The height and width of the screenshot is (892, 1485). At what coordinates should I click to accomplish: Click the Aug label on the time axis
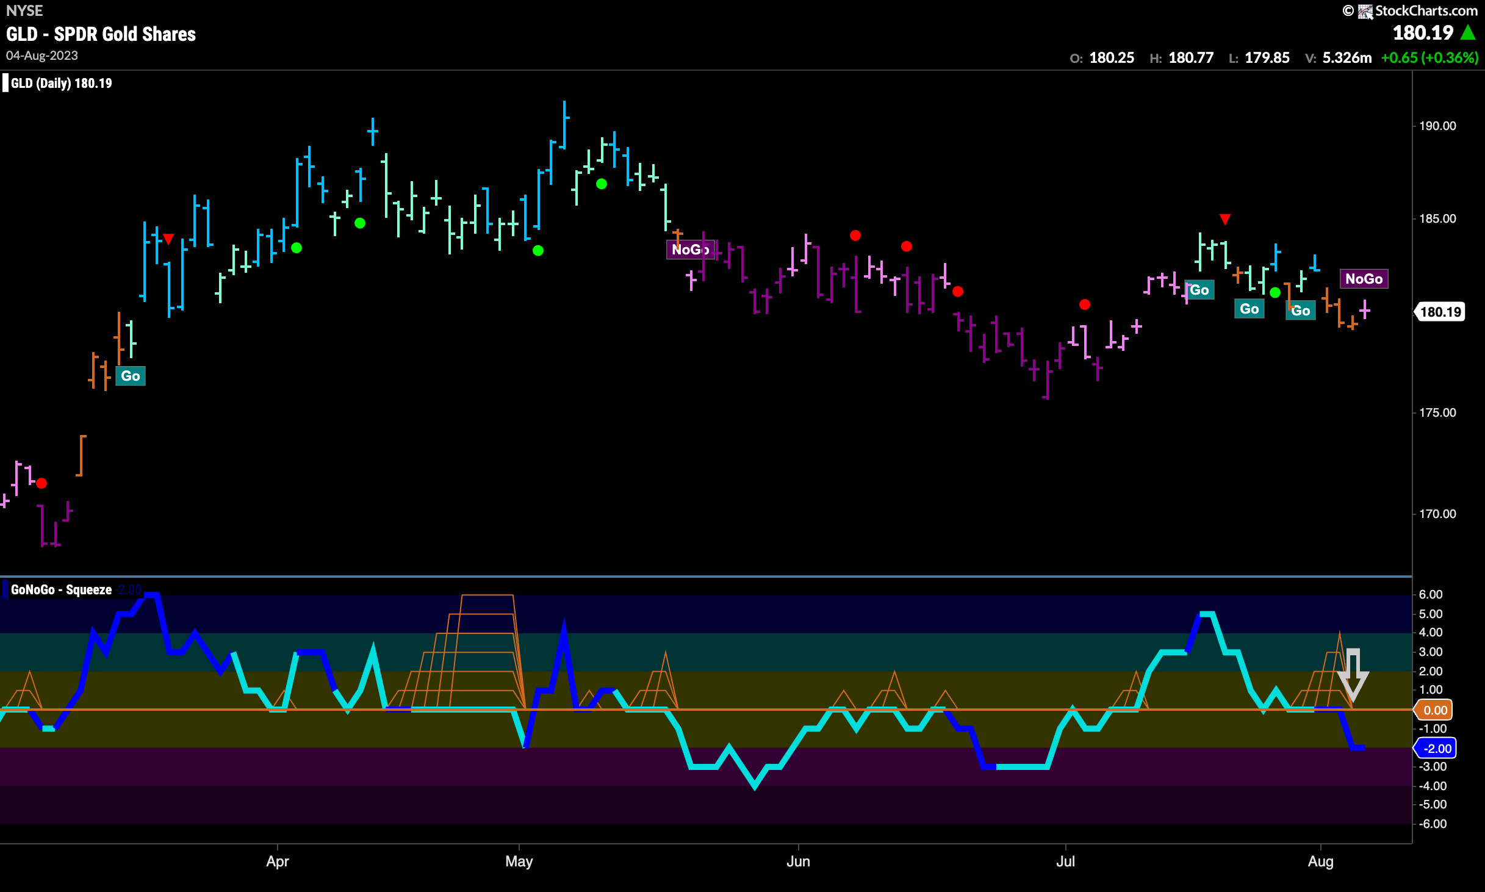[x=1321, y=861]
